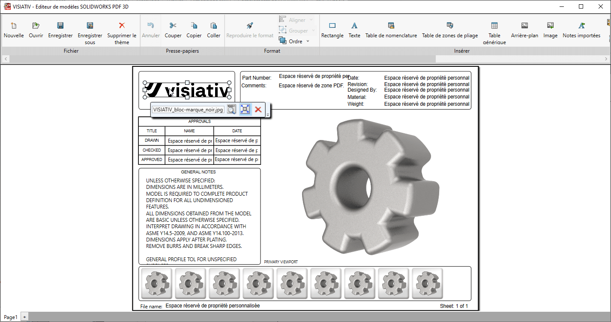Undo with the Annuler button
The image size is (611, 322).
tap(151, 30)
